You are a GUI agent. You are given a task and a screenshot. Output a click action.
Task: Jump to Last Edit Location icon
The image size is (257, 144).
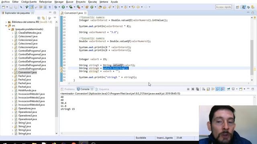click(133, 7)
